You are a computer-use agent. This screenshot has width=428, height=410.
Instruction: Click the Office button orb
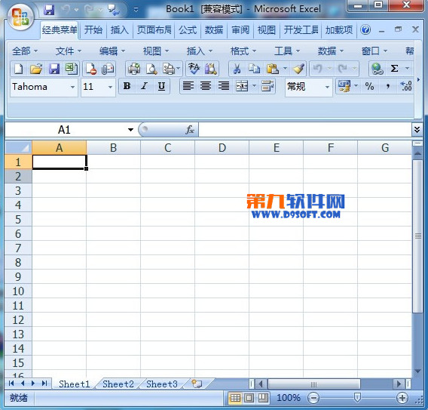(21, 17)
